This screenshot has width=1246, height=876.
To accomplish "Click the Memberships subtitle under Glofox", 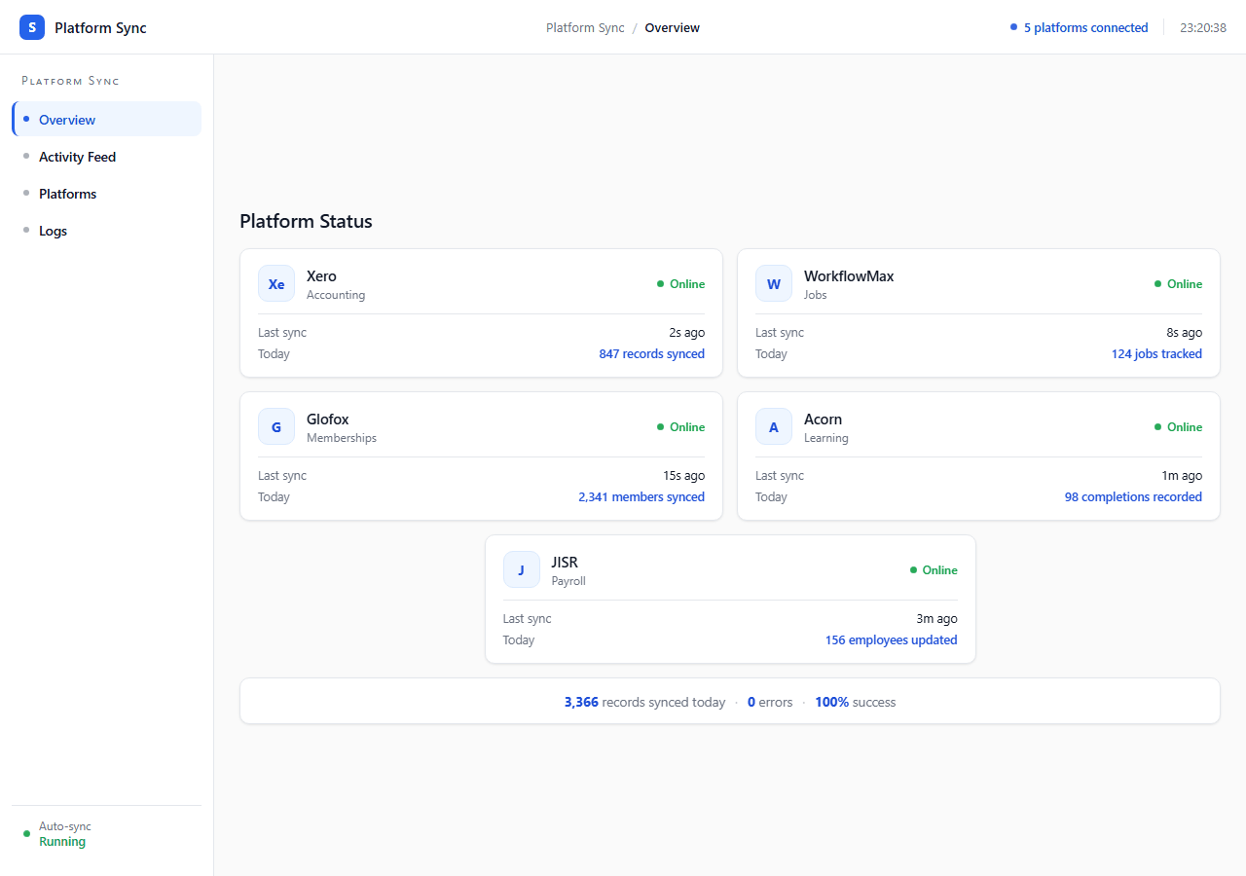I will (342, 438).
